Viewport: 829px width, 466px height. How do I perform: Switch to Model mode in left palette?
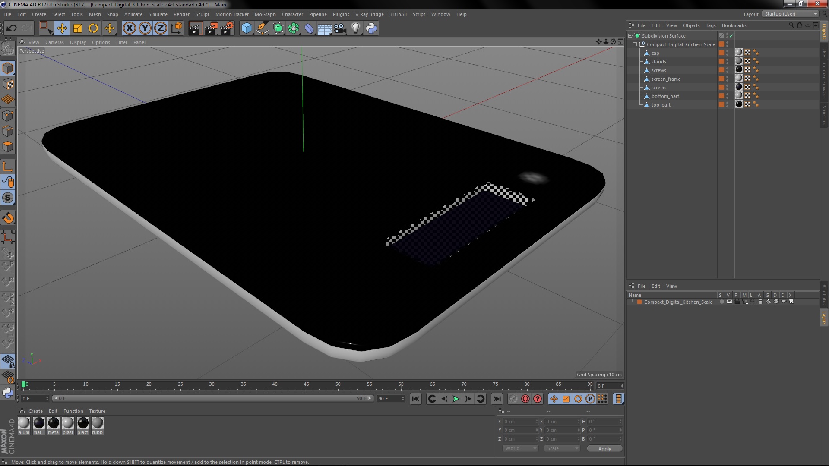(8, 69)
